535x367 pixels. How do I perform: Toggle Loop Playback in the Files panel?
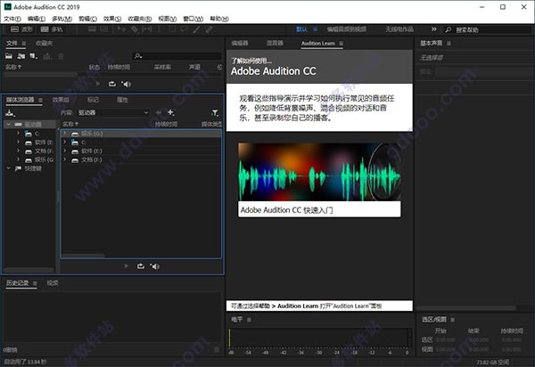pyautogui.click(x=112, y=84)
